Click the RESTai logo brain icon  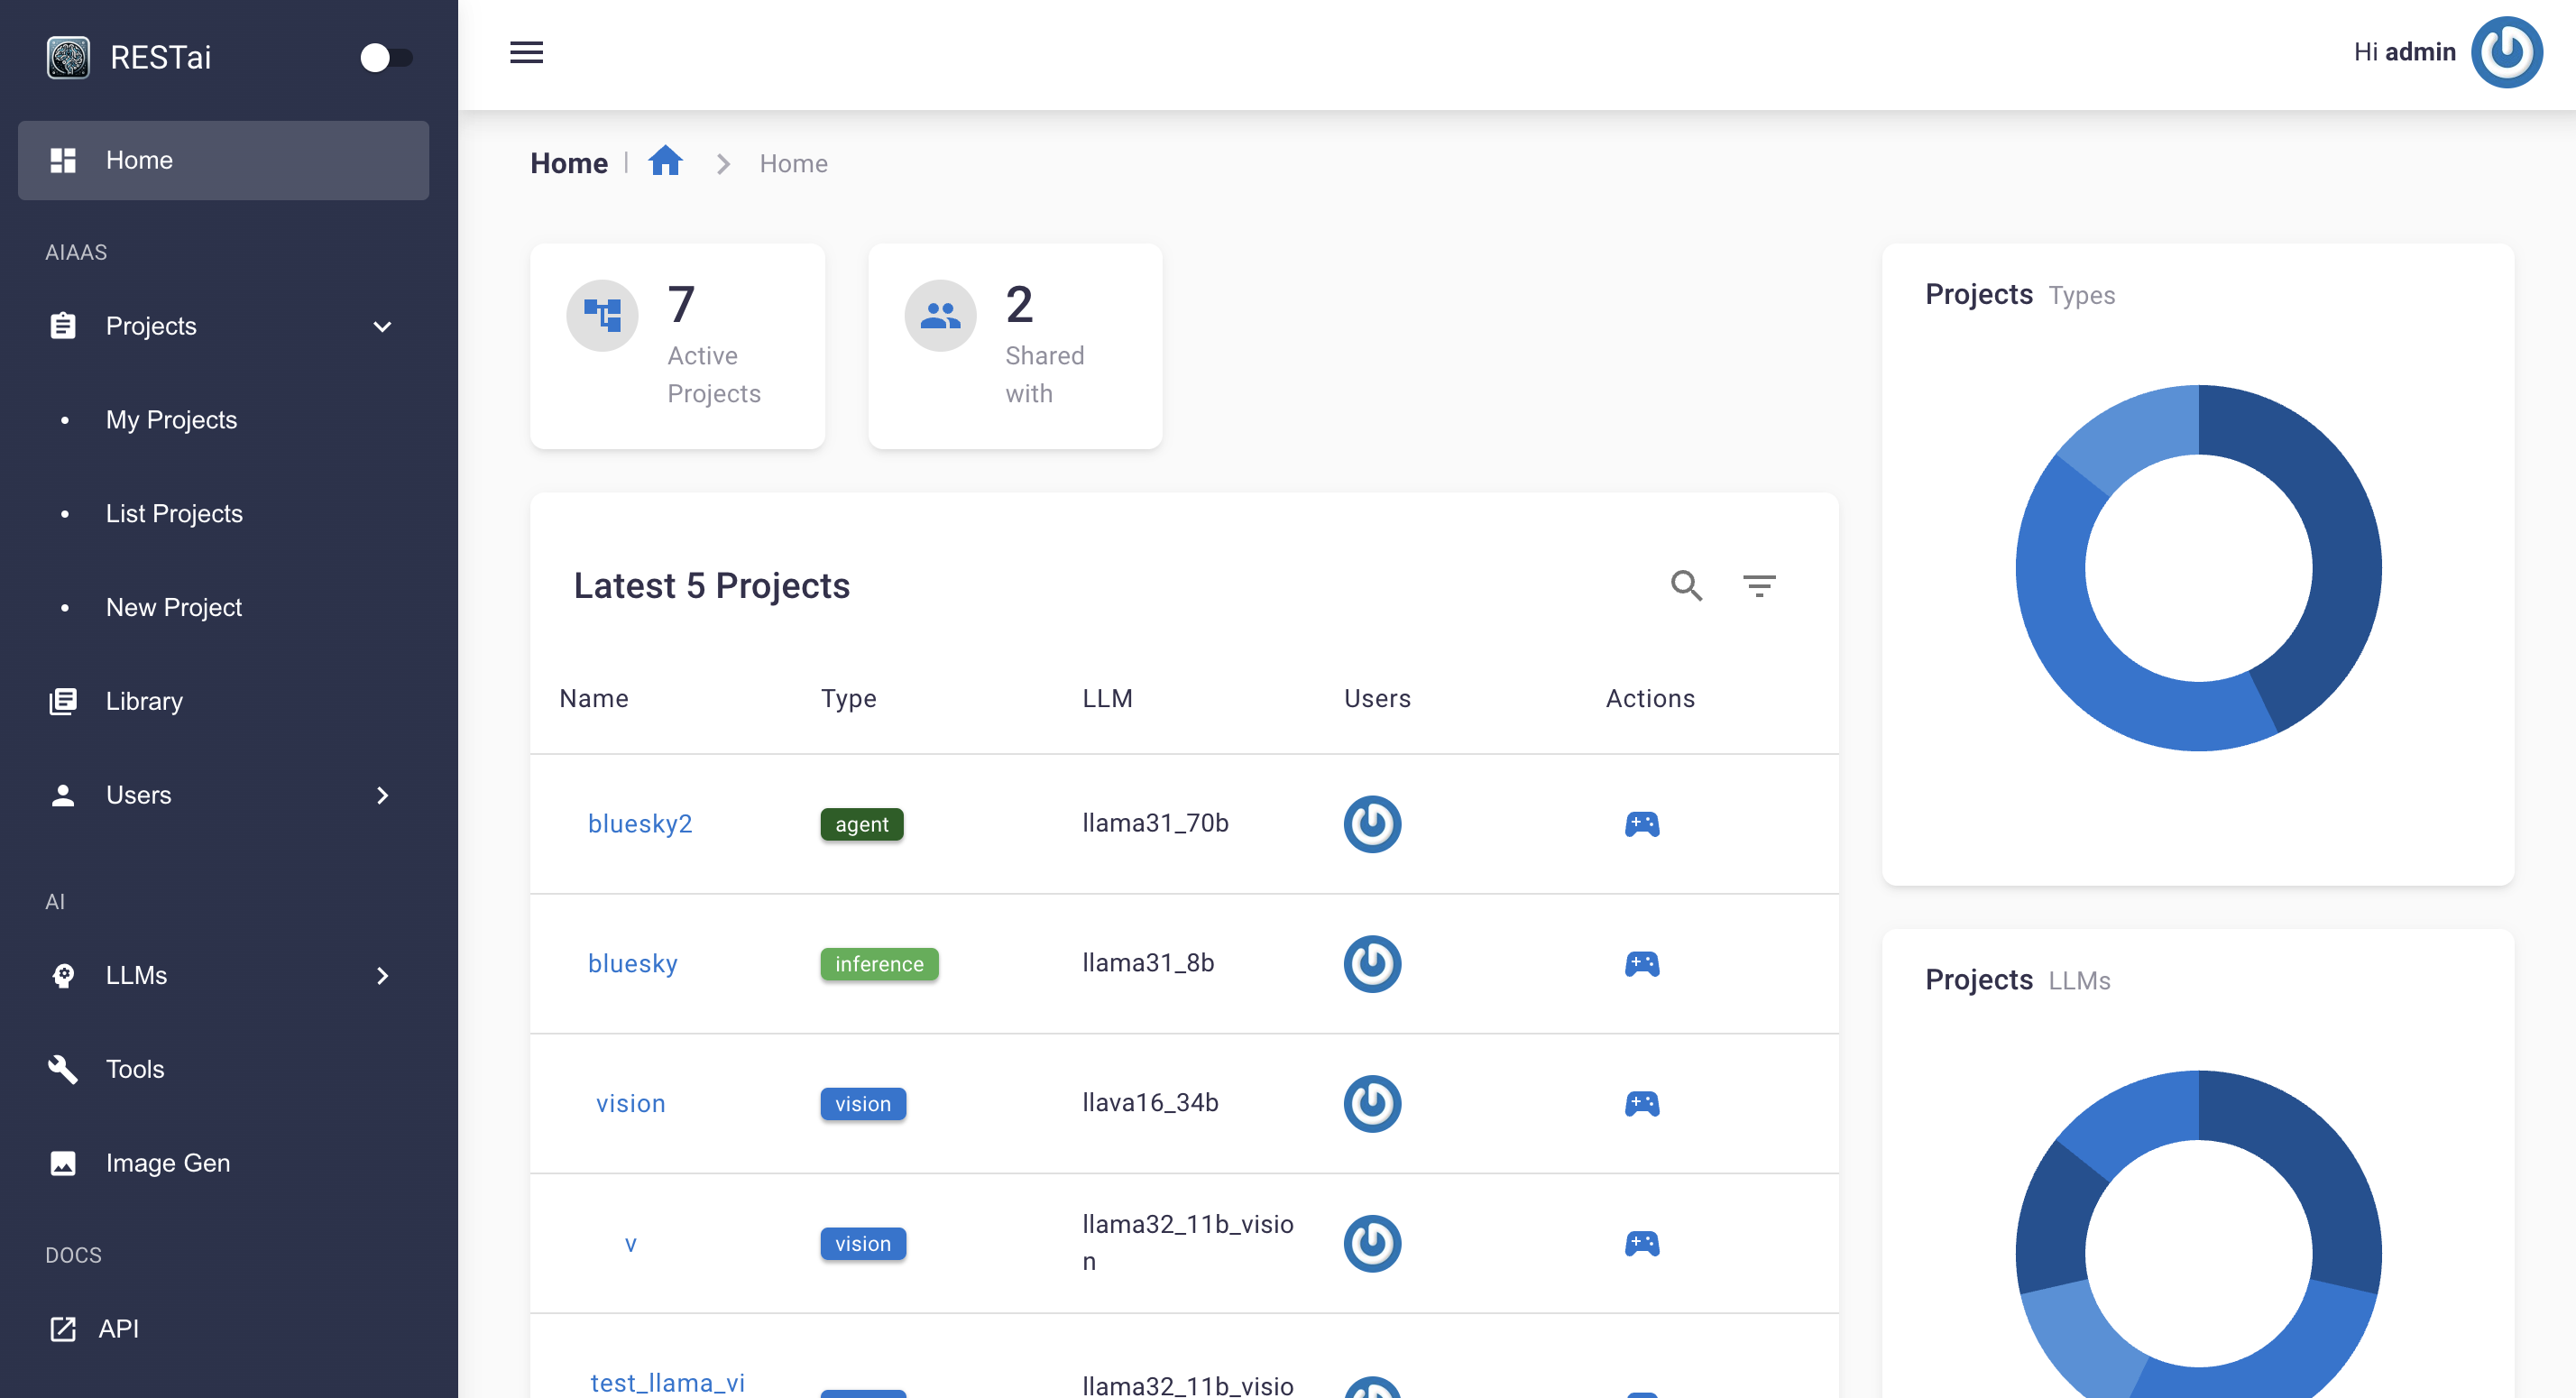click(x=66, y=57)
